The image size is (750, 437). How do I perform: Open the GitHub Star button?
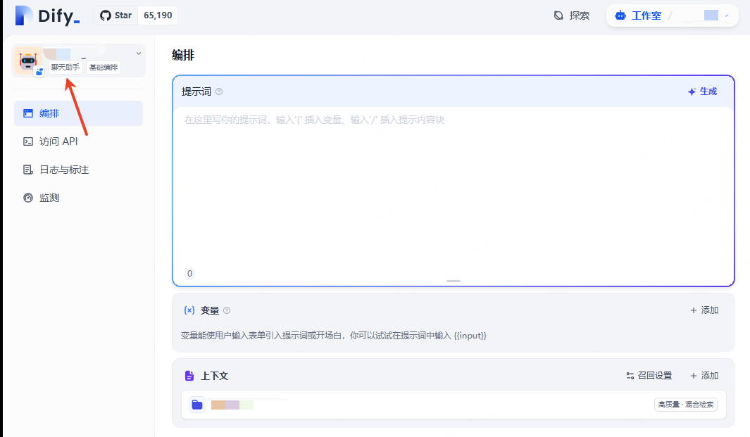(x=115, y=15)
